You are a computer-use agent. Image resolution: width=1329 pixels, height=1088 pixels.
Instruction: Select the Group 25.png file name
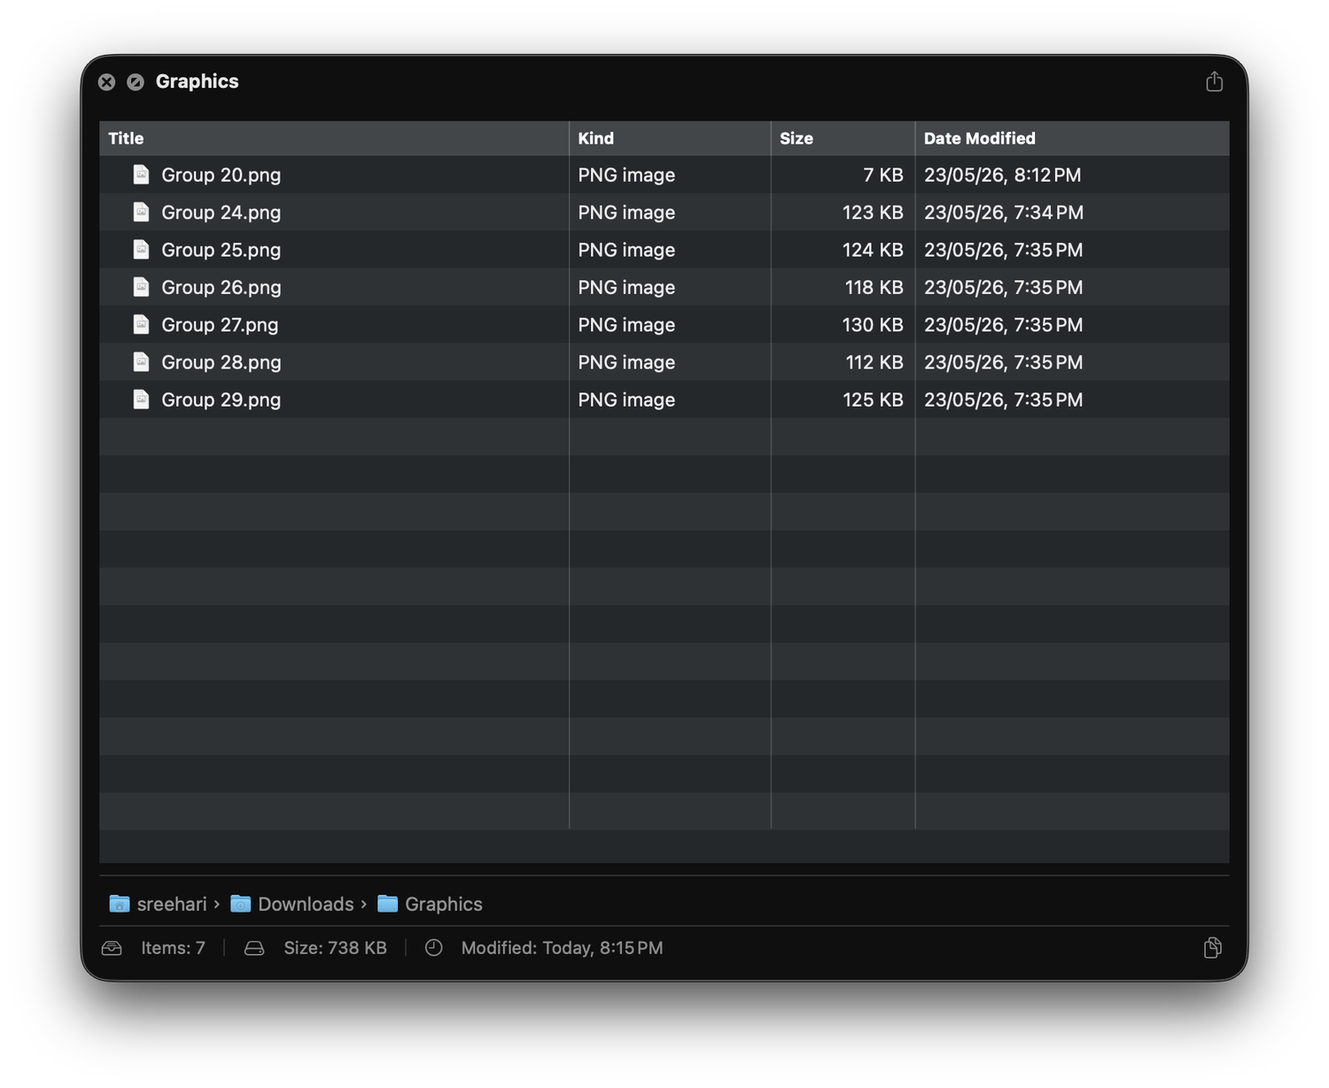[x=221, y=250]
